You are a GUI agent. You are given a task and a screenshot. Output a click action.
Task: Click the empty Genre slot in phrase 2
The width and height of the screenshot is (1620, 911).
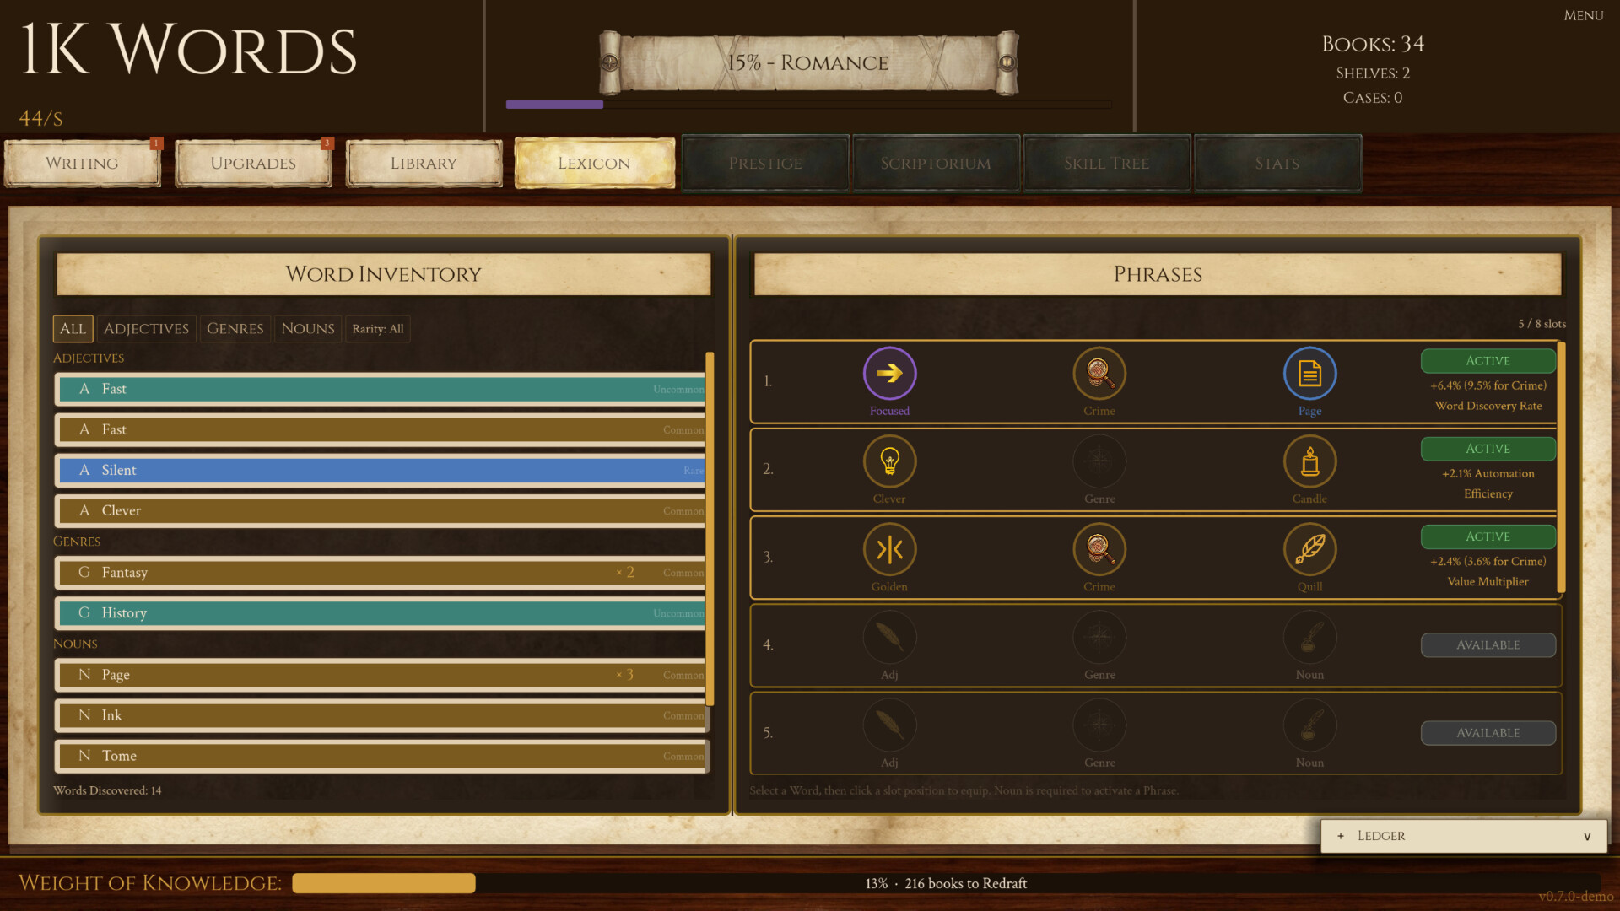tap(1099, 461)
